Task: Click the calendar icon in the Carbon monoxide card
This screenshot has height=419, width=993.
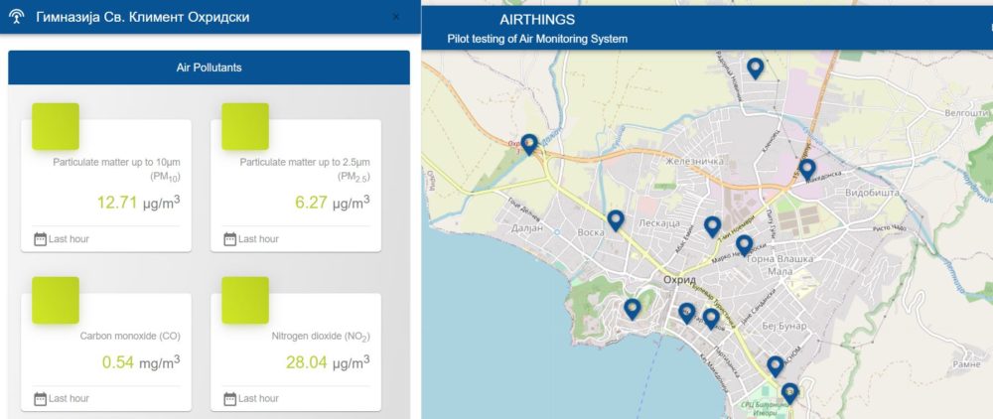Action: tap(40, 399)
